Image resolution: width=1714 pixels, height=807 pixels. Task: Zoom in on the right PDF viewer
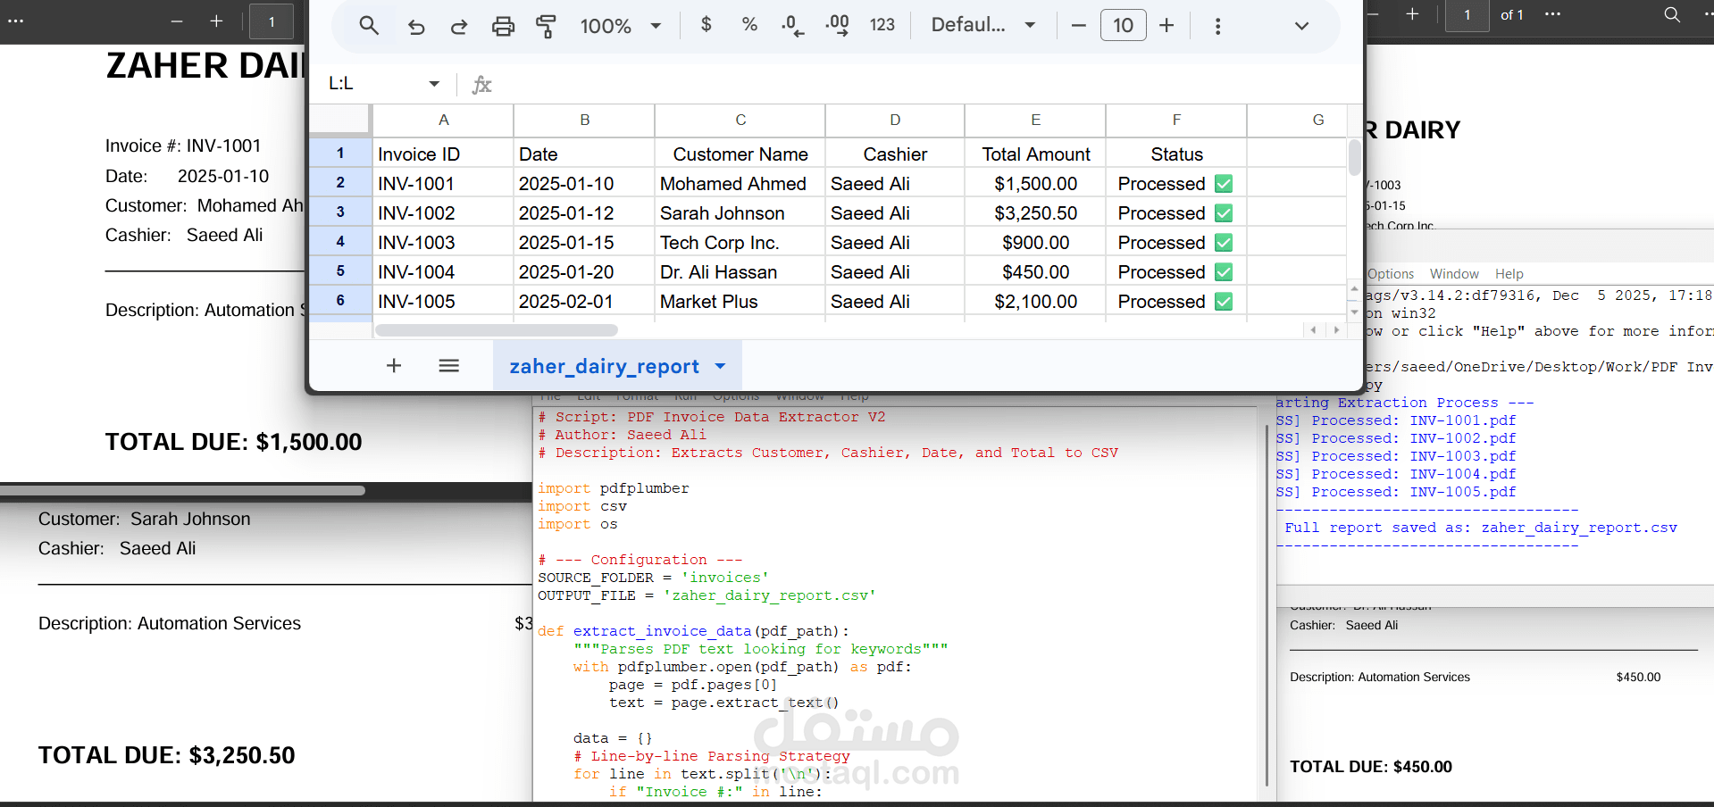pos(1412,14)
